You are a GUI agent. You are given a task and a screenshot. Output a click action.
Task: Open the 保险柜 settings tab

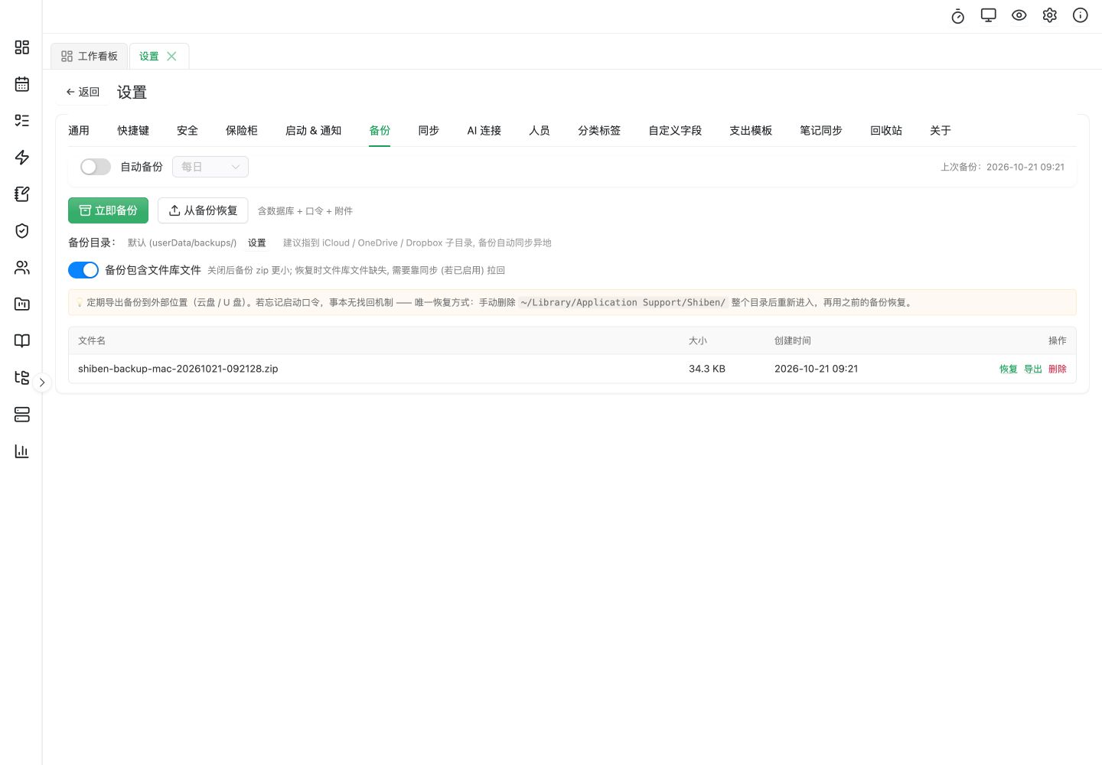pyautogui.click(x=242, y=131)
